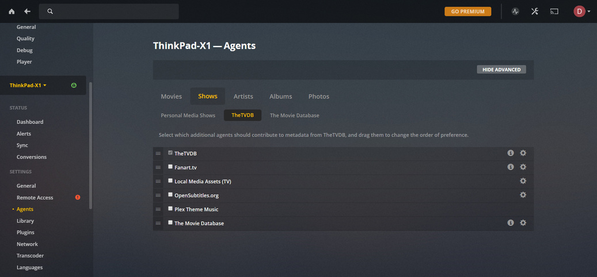
Task: Click drag handle of Fanart.tv row
Action: tap(158, 167)
